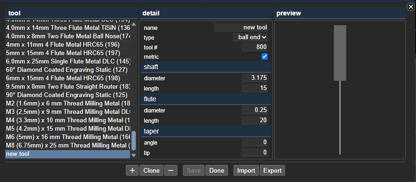This screenshot has height=182, width=416.
Task: Edit shaft diameter value 3.175
Action: (x=255, y=78)
